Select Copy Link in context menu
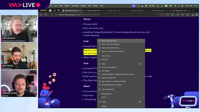The height and width of the screenshot is (112, 200). (121, 59)
